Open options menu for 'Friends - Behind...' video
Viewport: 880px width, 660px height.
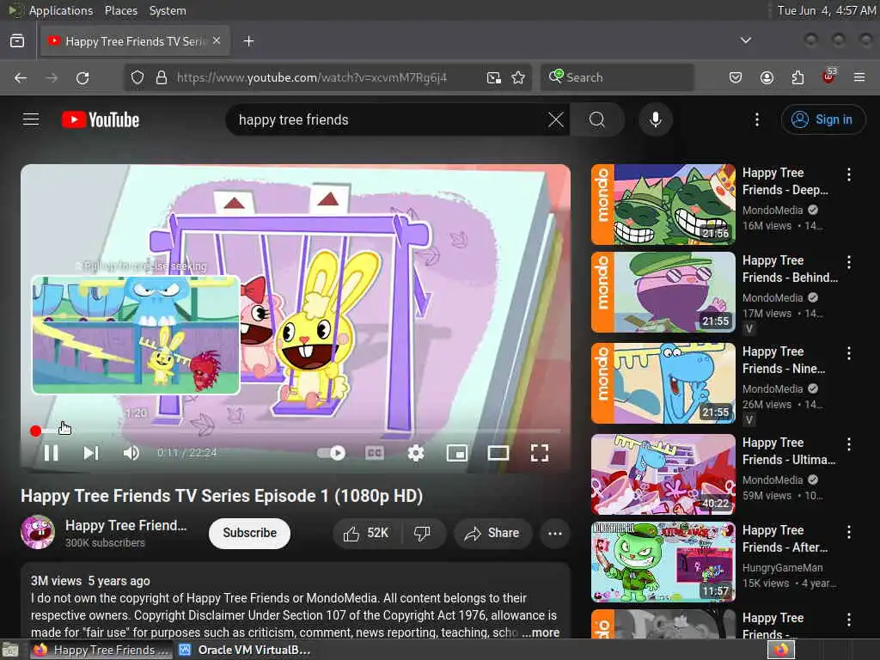[x=848, y=262]
